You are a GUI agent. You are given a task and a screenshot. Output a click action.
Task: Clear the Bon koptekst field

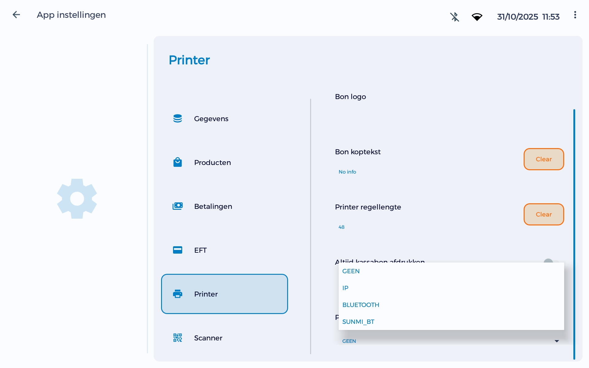click(x=543, y=159)
